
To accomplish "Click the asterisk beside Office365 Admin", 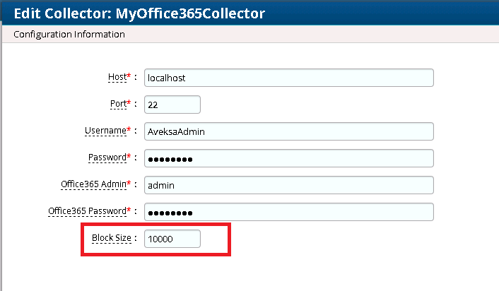I will tap(129, 183).
